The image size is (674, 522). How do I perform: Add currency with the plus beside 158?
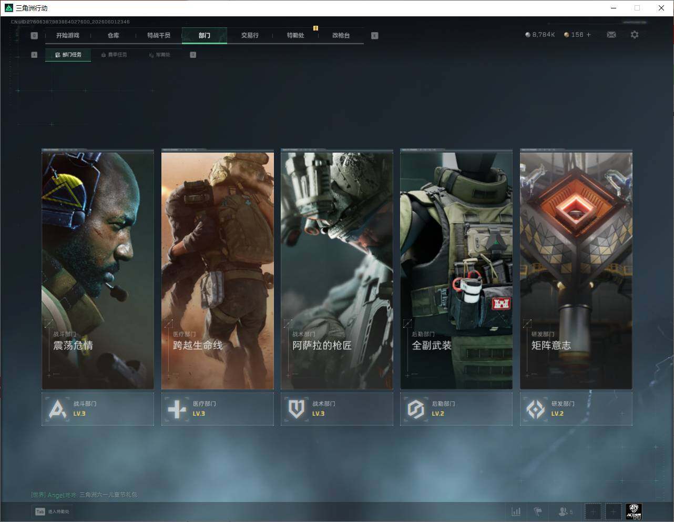pyautogui.click(x=589, y=35)
